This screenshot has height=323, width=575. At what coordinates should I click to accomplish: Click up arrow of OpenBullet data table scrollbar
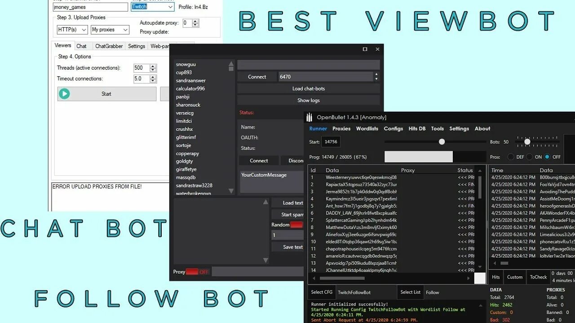pyautogui.click(x=480, y=170)
